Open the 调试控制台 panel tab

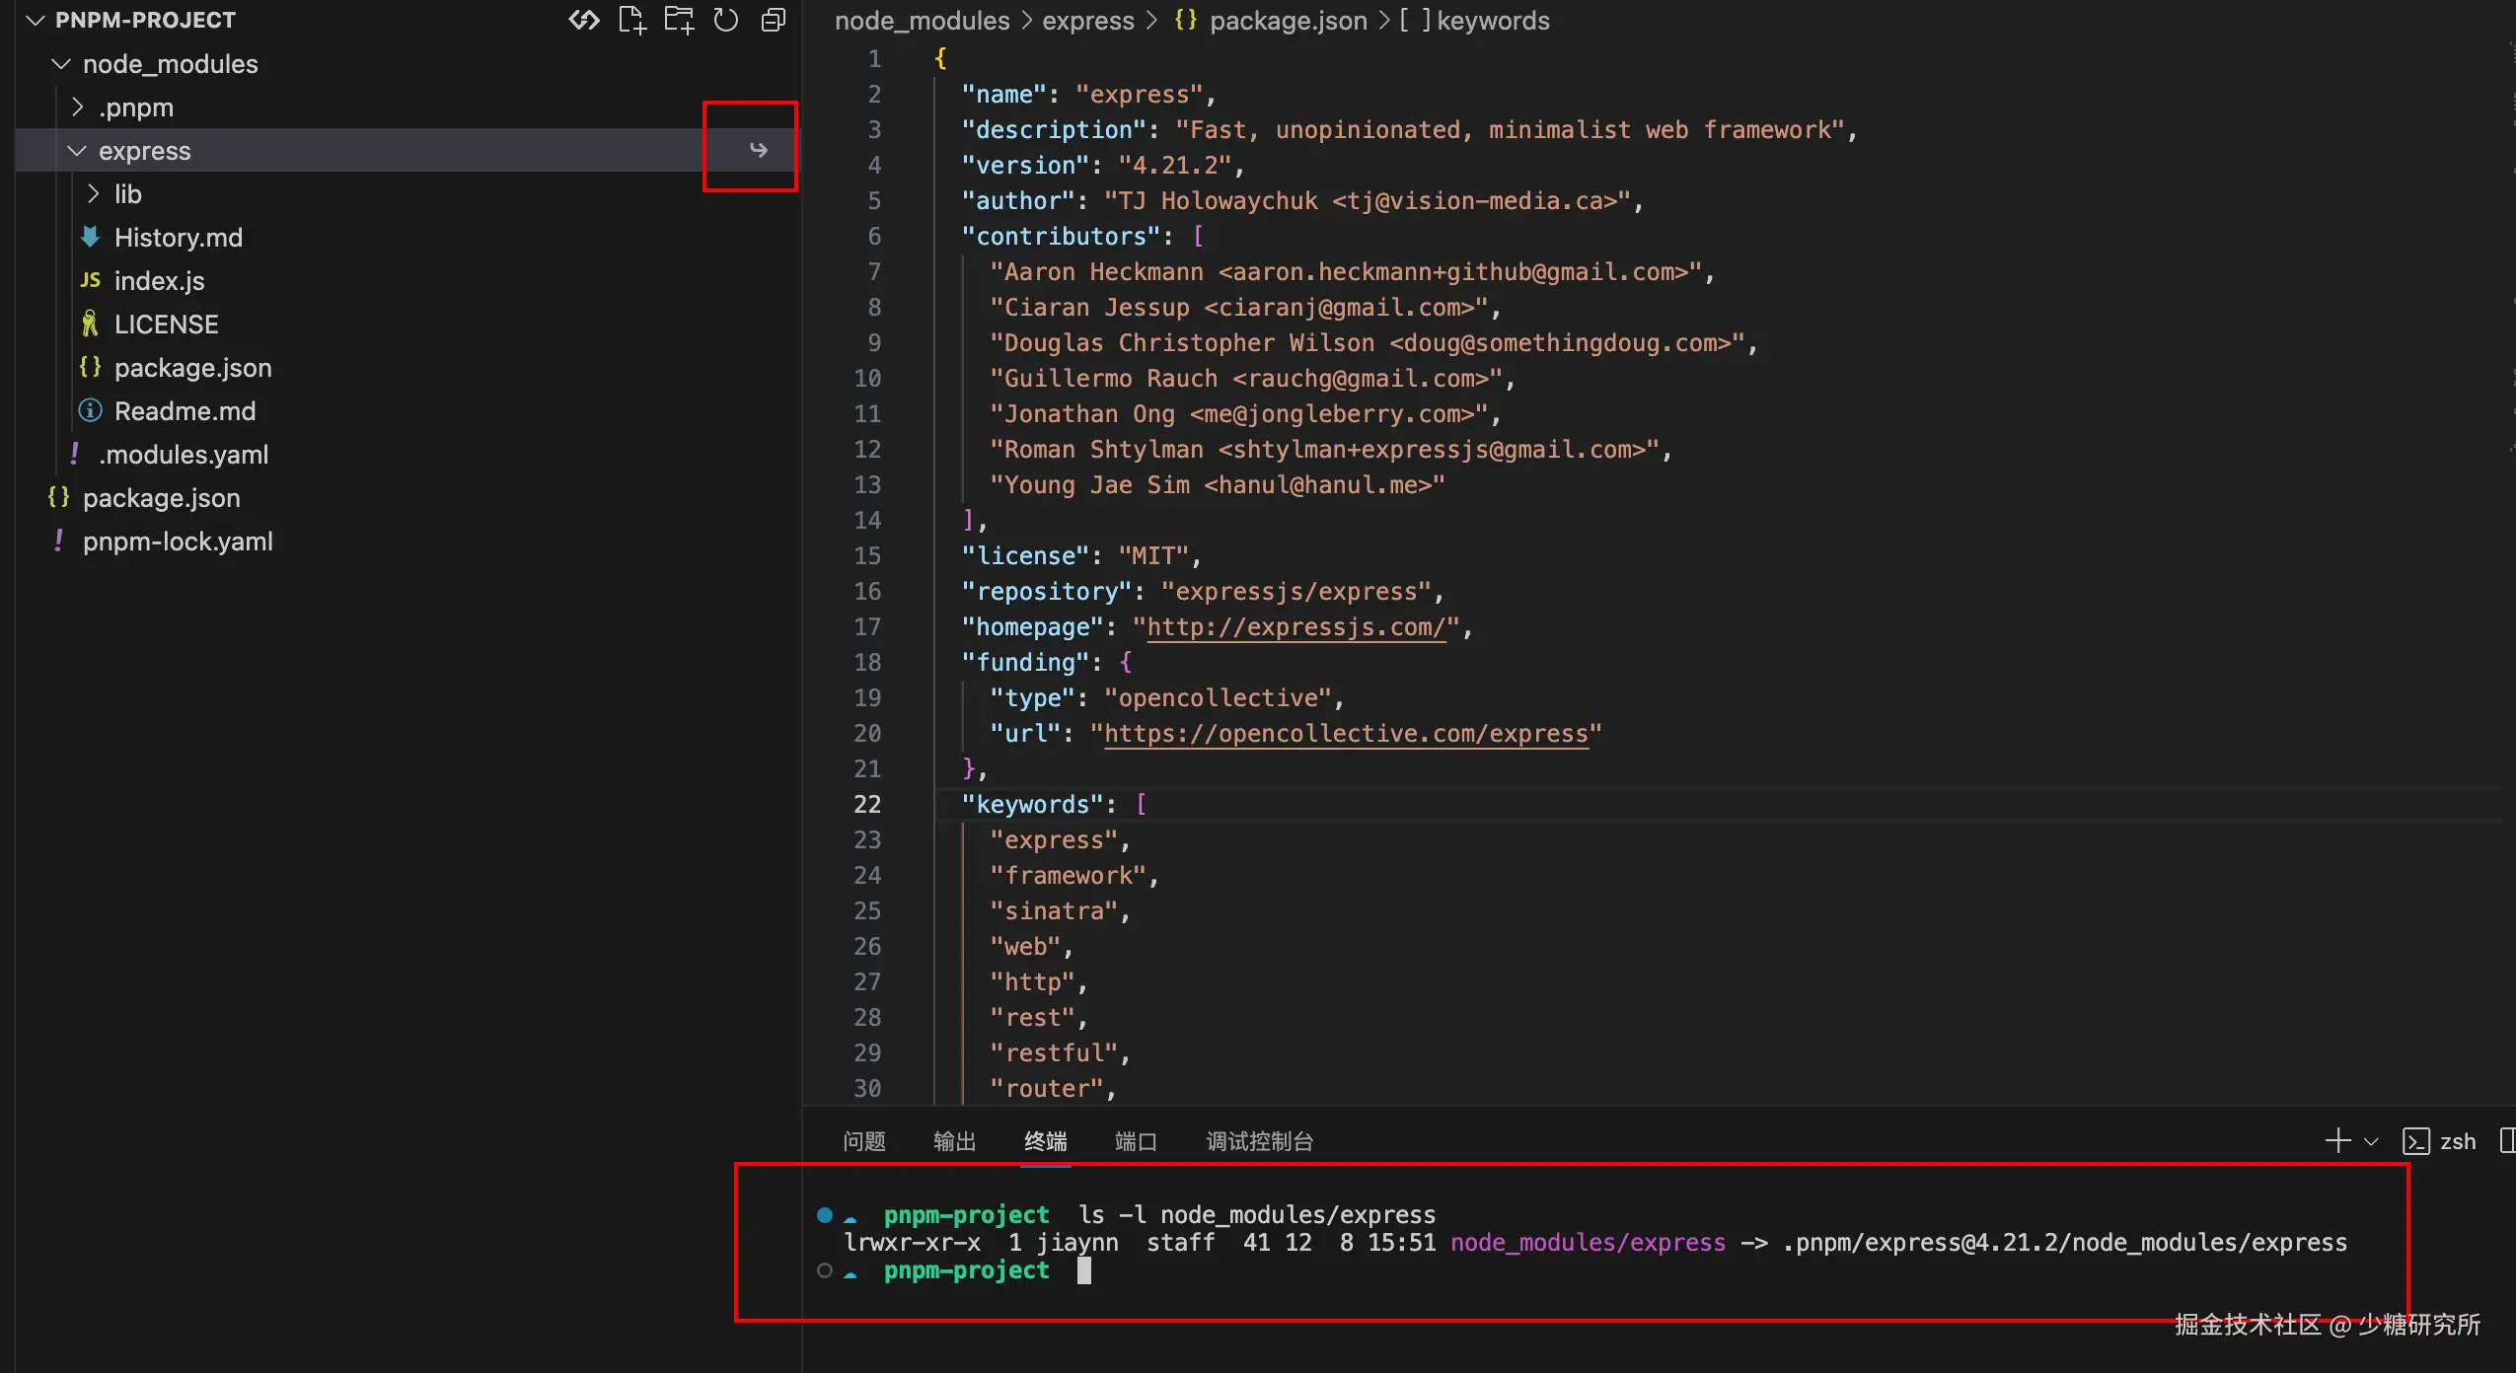point(1259,1141)
